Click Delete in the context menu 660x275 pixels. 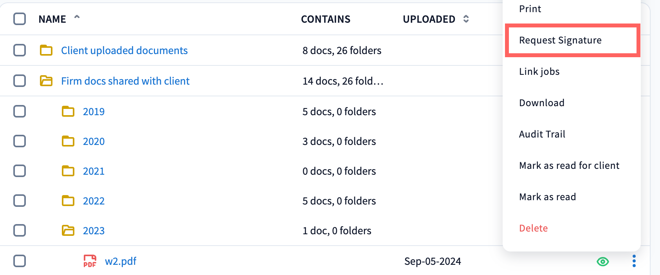[x=533, y=228]
